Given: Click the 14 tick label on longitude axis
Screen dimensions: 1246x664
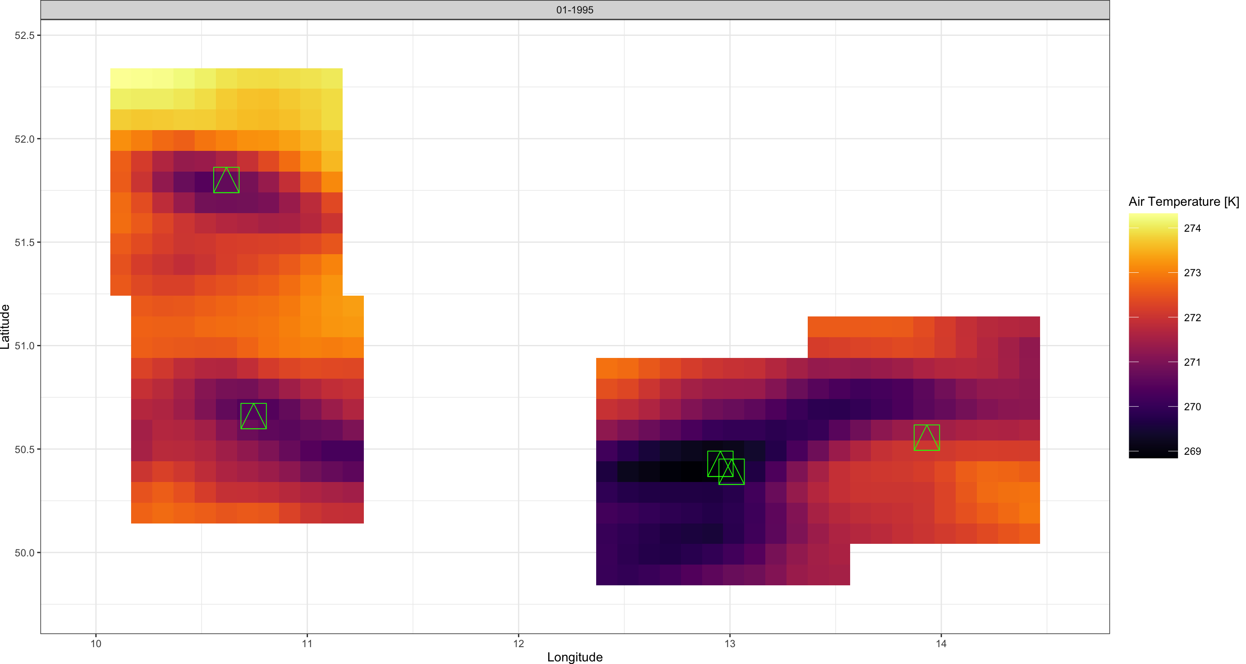Looking at the screenshot, I should point(941,644).
